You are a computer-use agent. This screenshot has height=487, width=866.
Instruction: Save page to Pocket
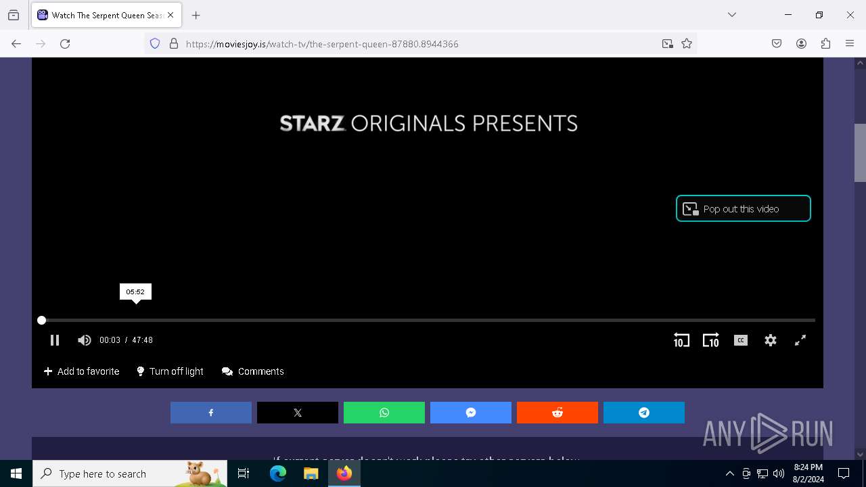pyautogui.click(x=777, y=43)
